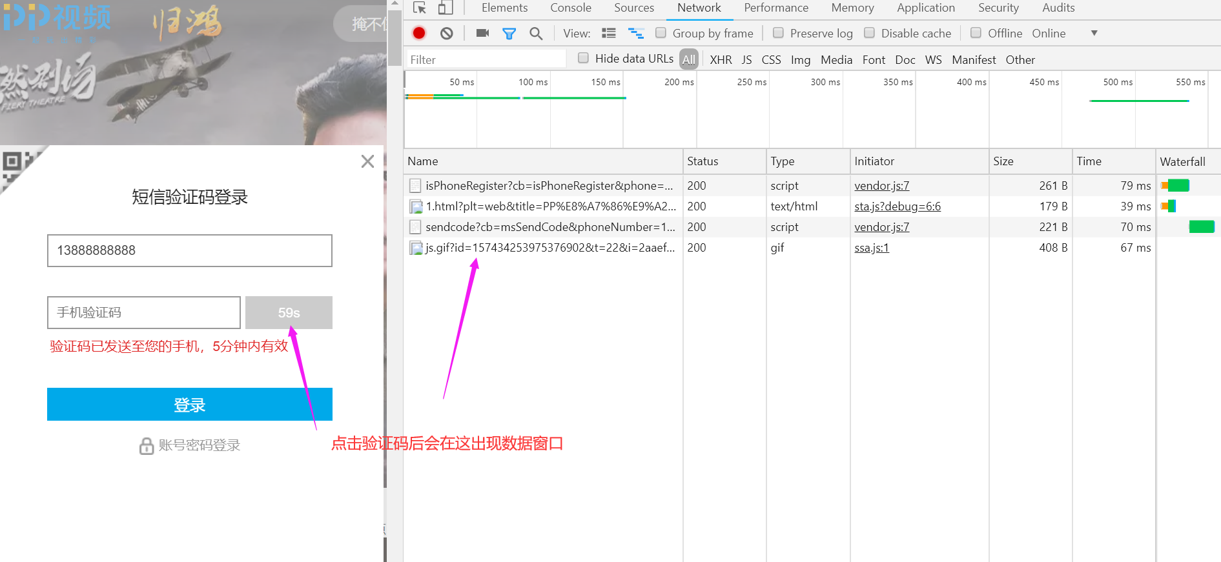Open the vendor.js:7 initiator link for sendcode

pyautogui.click(x=881, y=227)
